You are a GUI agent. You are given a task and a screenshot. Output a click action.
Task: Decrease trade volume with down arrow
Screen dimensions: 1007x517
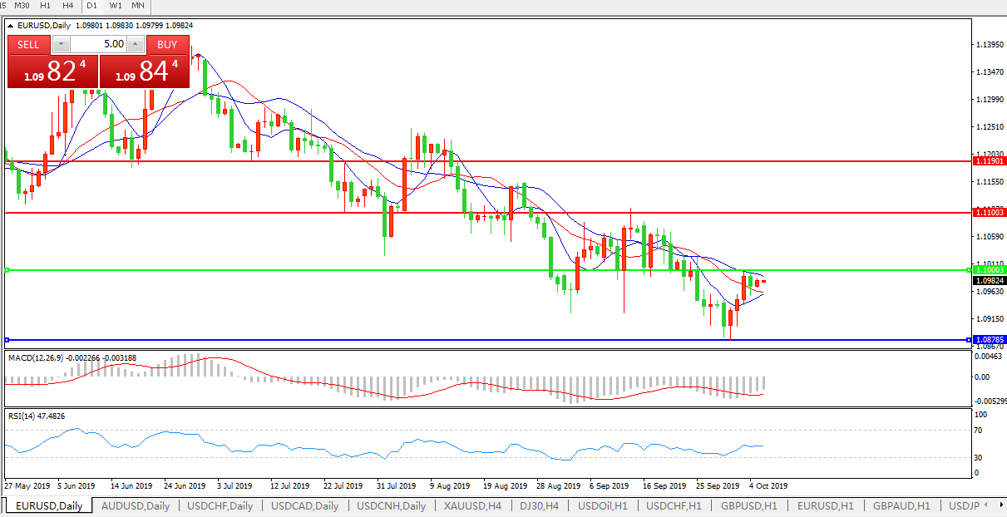pos(61,44)
